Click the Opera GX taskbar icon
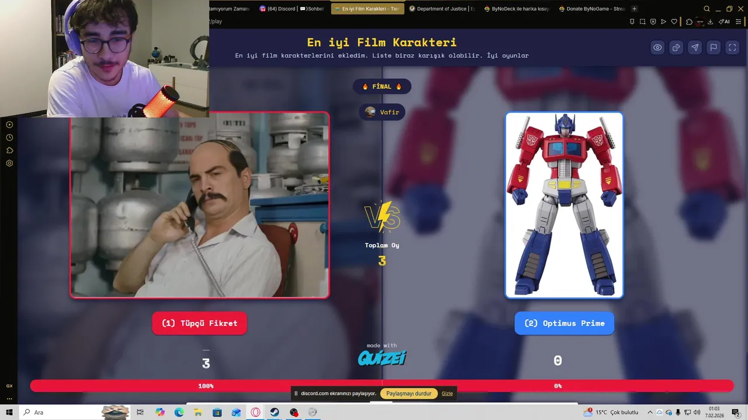This screenshot has height=420, width=748. (x=255, y=412)
